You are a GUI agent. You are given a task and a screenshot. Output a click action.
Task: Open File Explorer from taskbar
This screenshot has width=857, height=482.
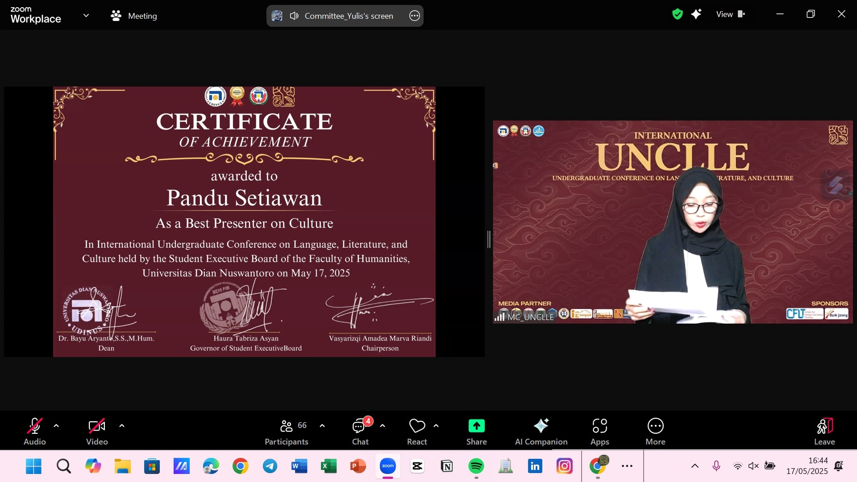pos(122,466)
